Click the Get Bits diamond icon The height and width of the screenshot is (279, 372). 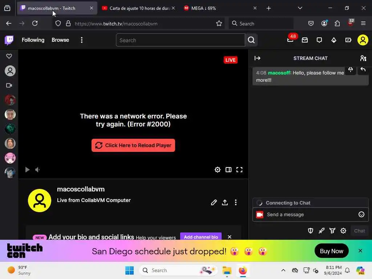[x=334, y=40]
